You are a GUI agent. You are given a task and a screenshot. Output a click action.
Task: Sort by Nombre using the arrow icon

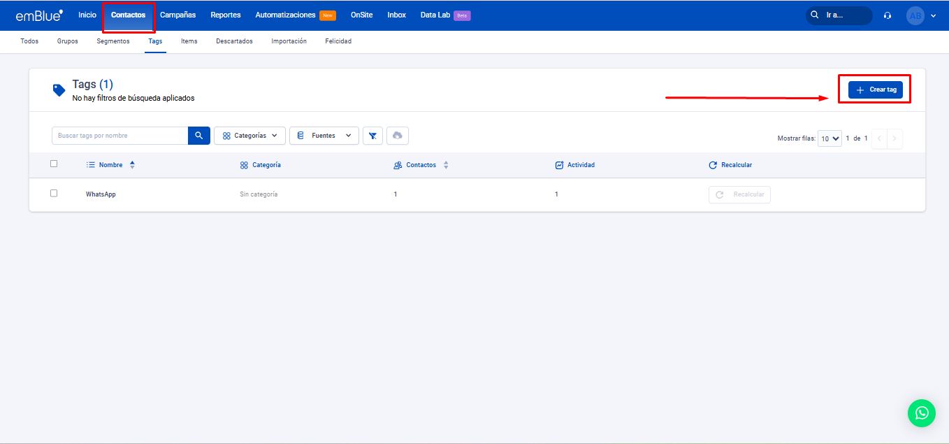[x=132, y=165]
